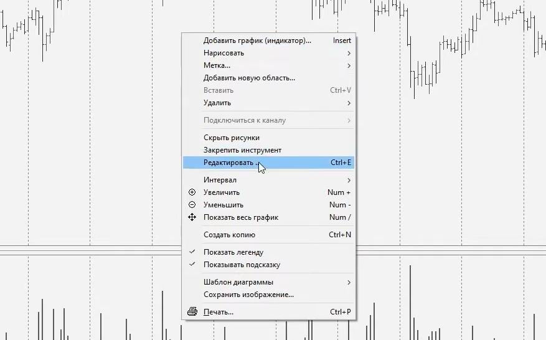This screenshot has width=546, height=340.
Task: Click the horizontal divider between chart panes
Action: click(93, 251)
